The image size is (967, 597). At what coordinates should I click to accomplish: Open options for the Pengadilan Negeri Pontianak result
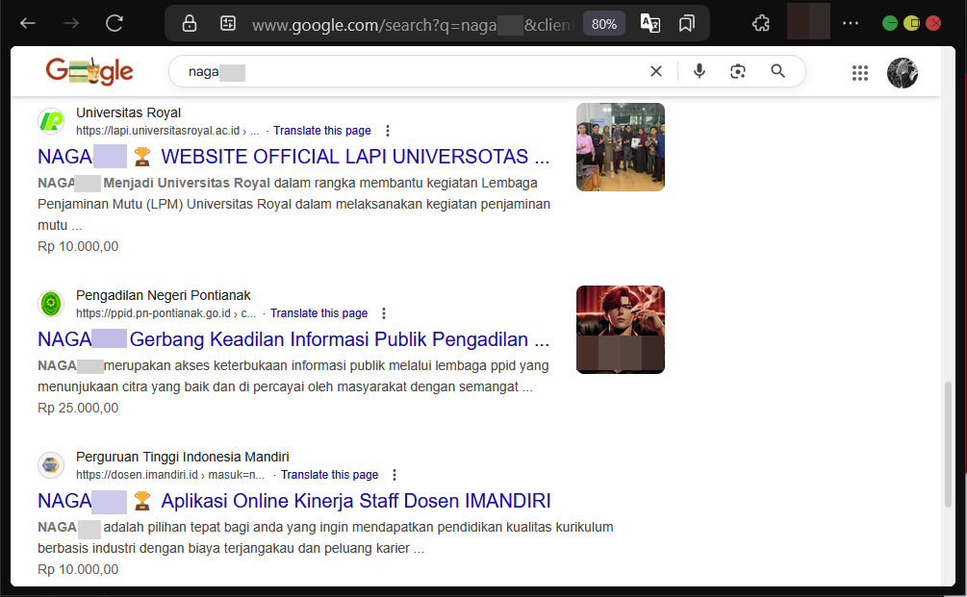384,312
